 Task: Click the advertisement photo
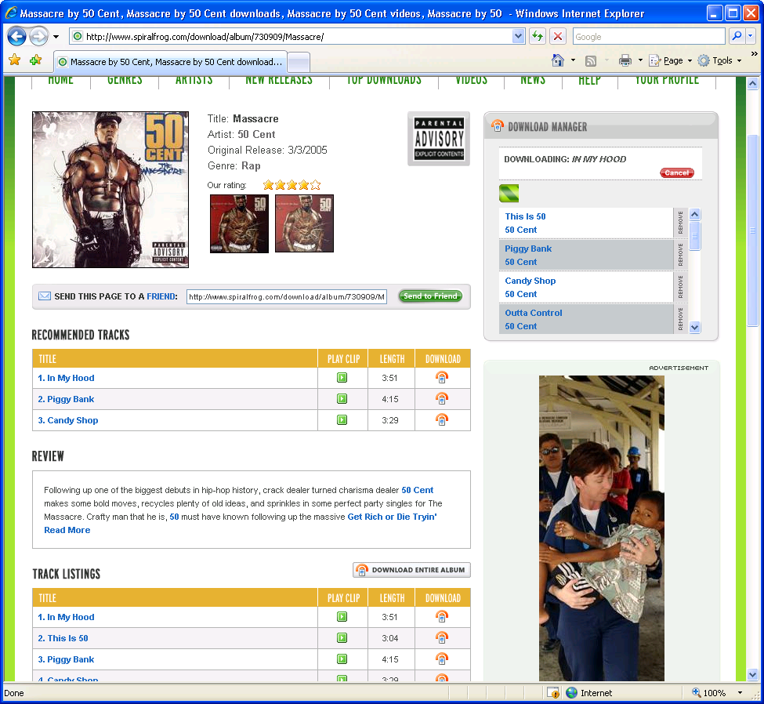(x=601, y=528)
